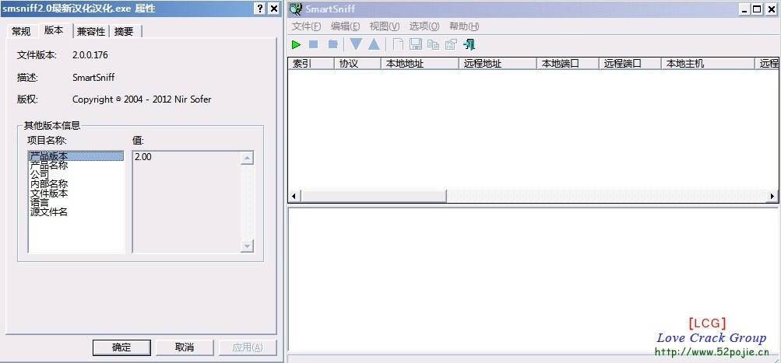Click the properties toolbar icon
This screenshot has height=363, width=781.
(451, 45)
